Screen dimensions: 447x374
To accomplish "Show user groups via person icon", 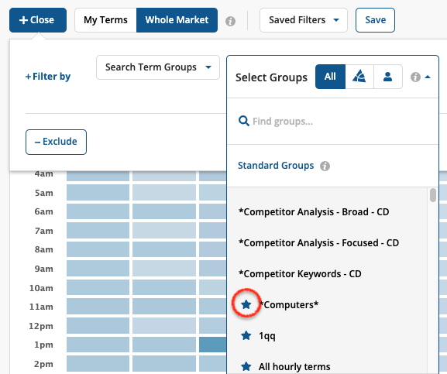I will click(387, 77).
